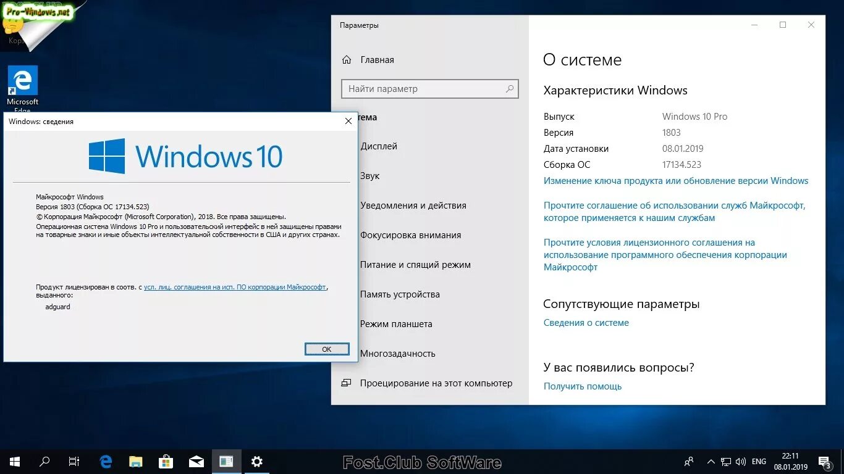Click the 'Главная' label in Settings

click(378, 60)
